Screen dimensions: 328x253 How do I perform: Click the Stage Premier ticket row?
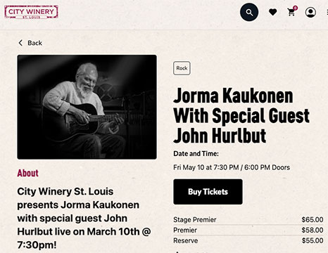click(248, 220)
